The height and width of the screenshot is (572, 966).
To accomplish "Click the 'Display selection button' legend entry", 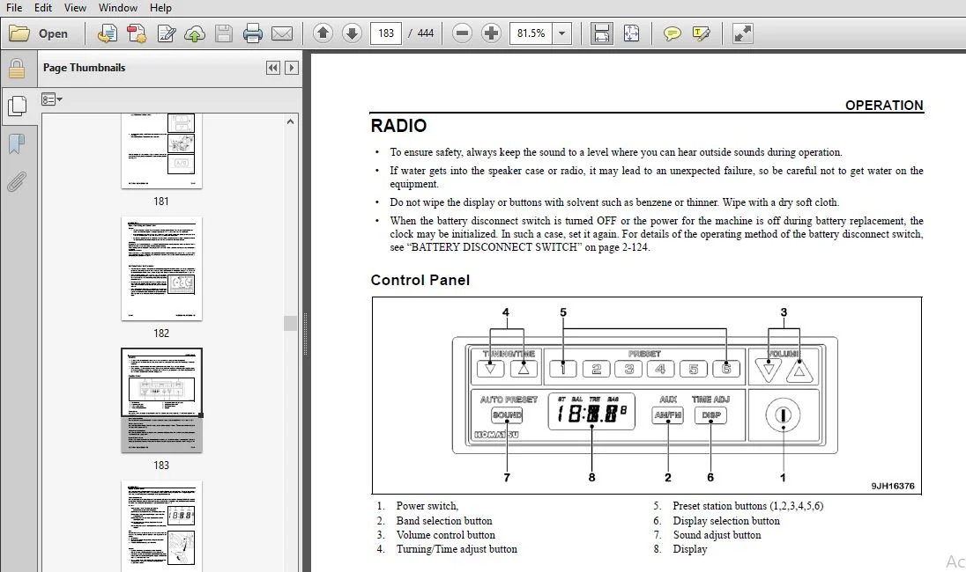I will coord(726,520).
